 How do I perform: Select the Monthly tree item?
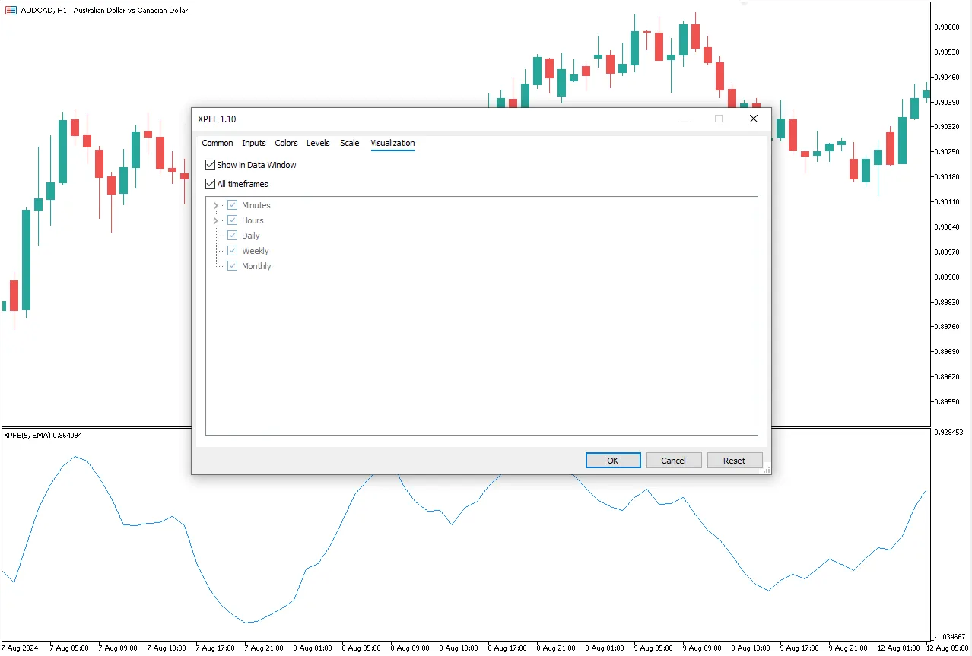tap(256, 266)
